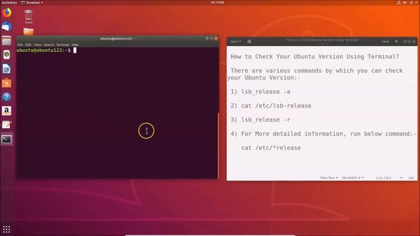
Task: Click the 'cat /etc/*release' line
Action: tap(271, 147)
